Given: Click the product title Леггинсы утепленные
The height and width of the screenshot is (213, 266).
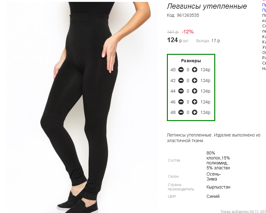Looking at the screenshot, I should click(x=207, y=6).
